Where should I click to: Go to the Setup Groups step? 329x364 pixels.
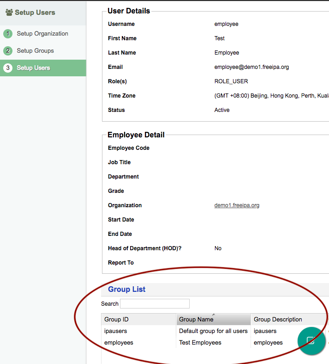[36, 51]
